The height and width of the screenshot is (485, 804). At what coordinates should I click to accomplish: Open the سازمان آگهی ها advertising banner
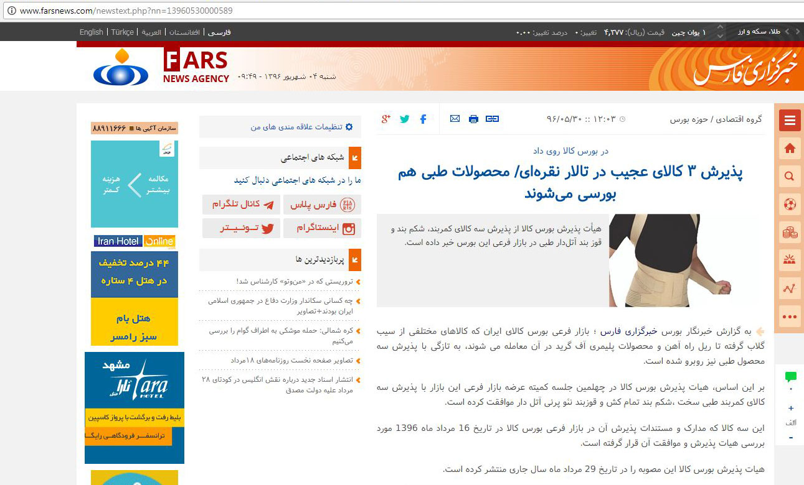(135, 128)
